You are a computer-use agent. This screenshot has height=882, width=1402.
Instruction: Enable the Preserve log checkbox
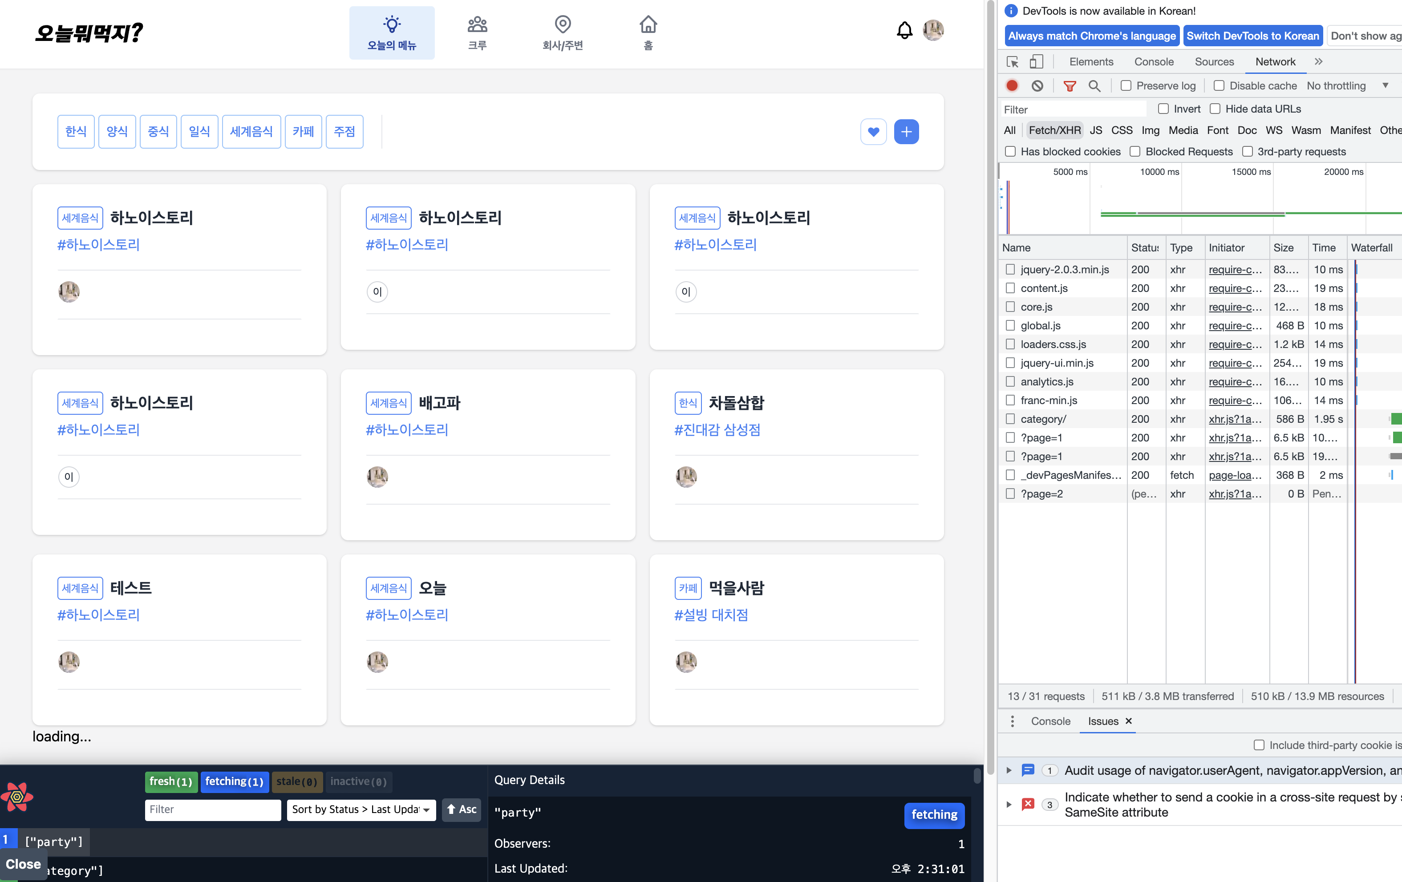tap(1126, 85)
